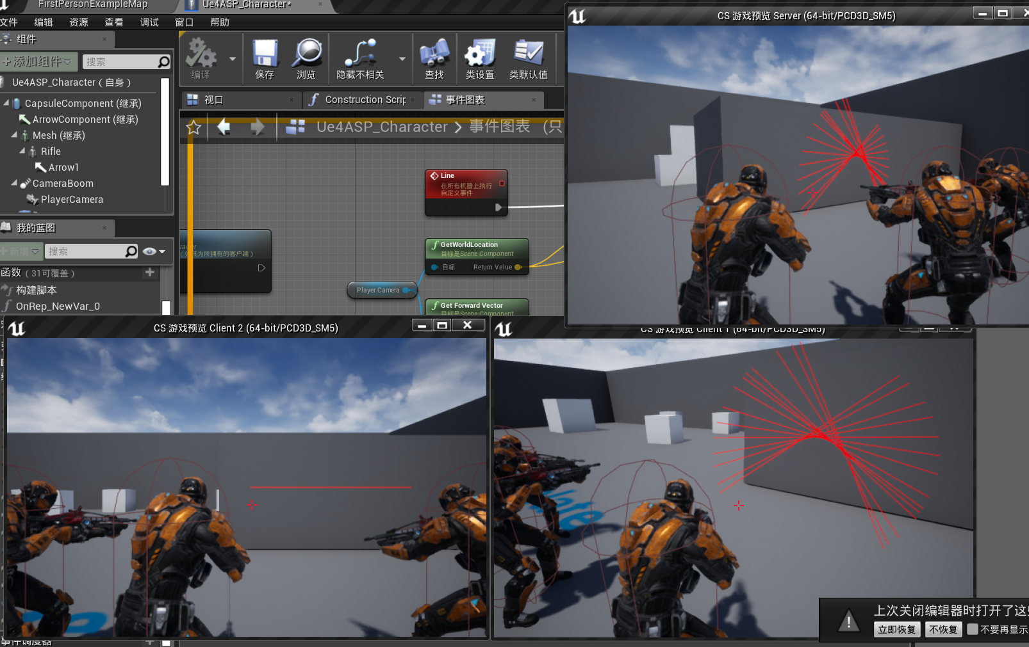This screenshot has width=1029, height=647.
Task: Open the Debug (调试) menu
Action: [149, 22]
